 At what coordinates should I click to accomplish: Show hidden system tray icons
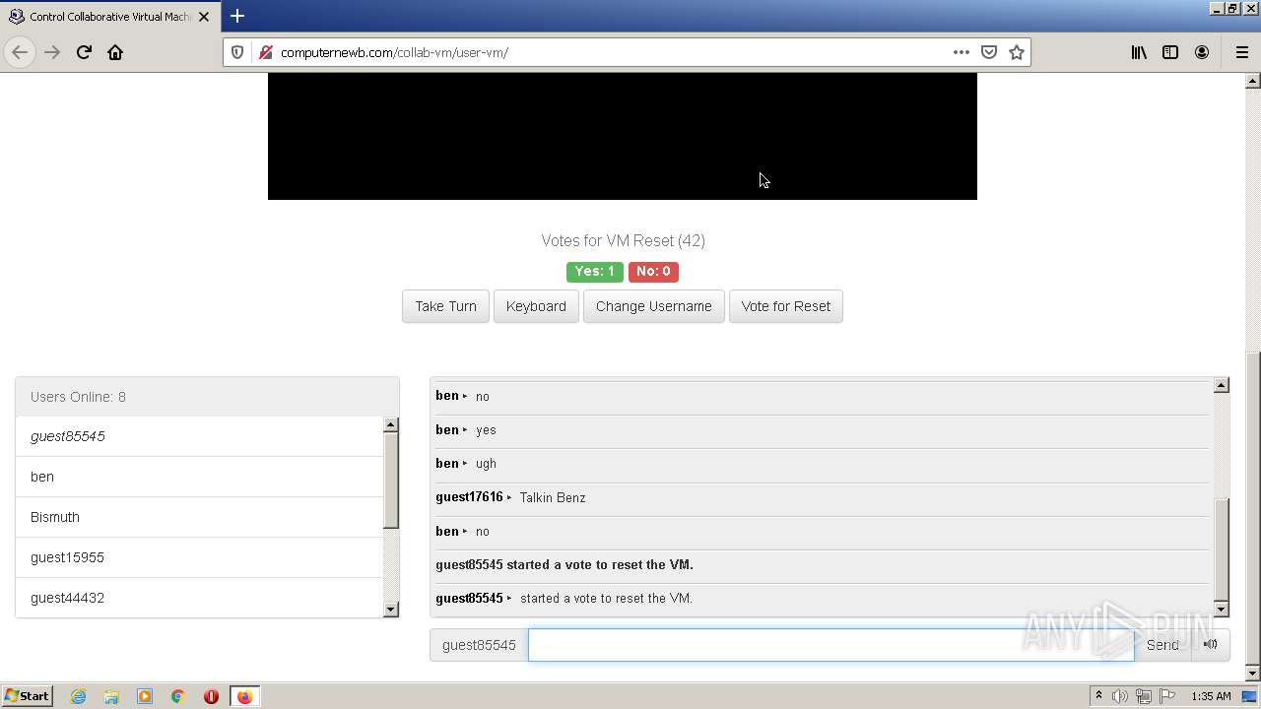(1098, 696)
